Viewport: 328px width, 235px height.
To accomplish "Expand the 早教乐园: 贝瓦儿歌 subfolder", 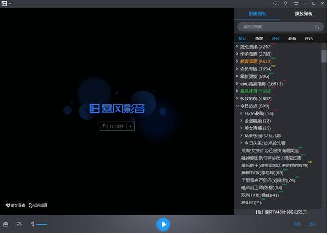I will point(241,136).
